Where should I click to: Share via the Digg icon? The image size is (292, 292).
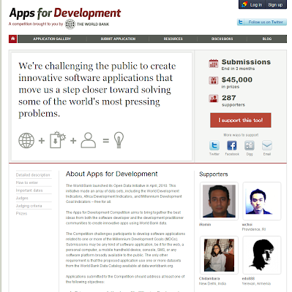point(250,145)
